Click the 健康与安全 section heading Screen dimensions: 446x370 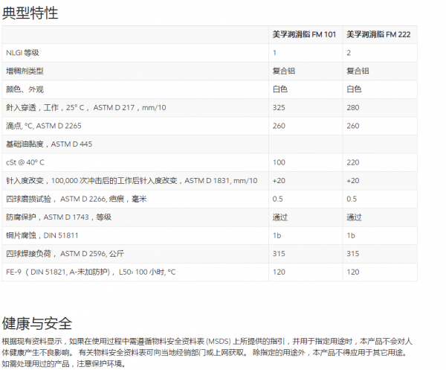point(37,323)
